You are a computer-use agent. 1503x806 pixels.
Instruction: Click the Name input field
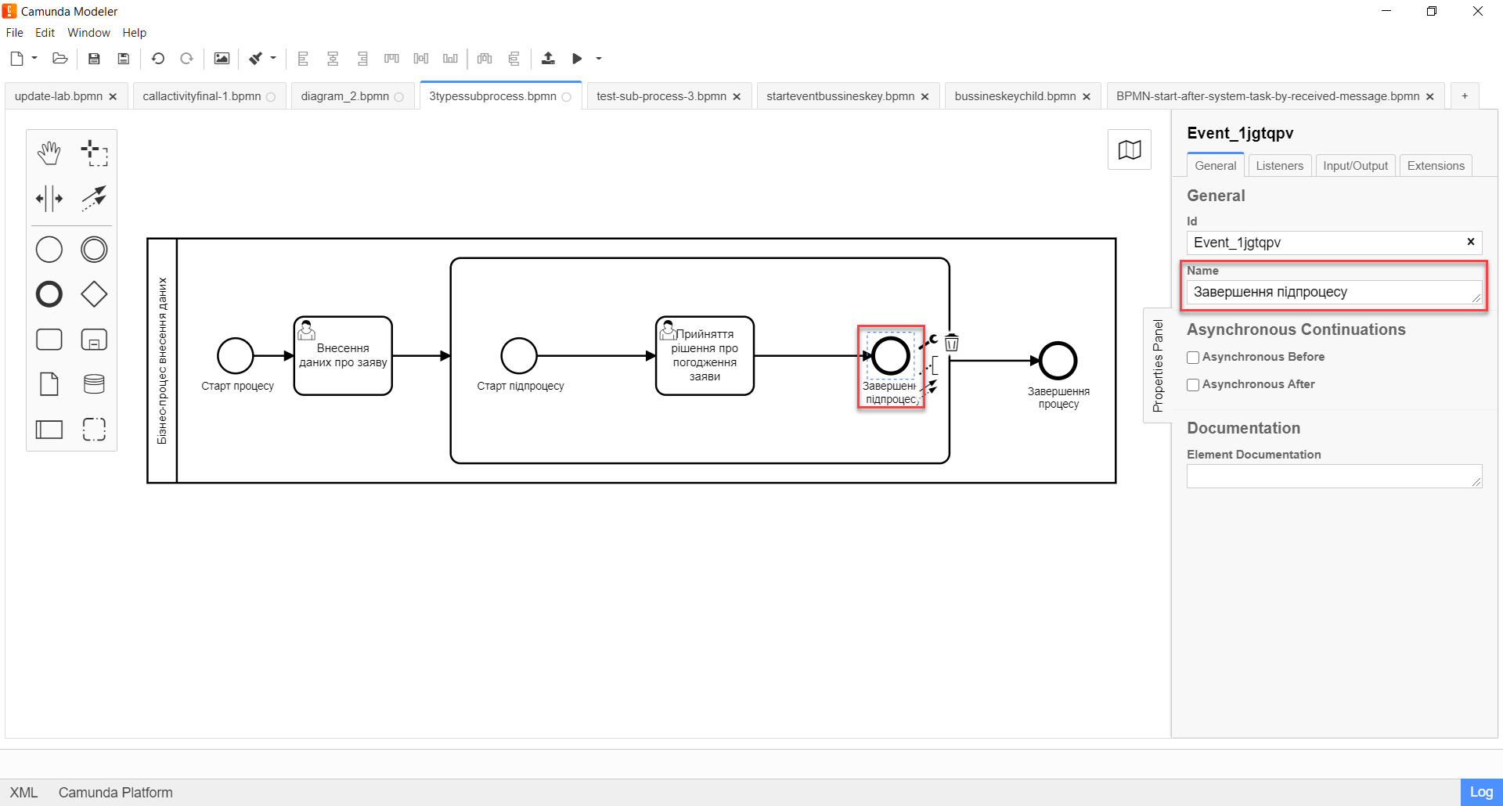[1334, 292]
